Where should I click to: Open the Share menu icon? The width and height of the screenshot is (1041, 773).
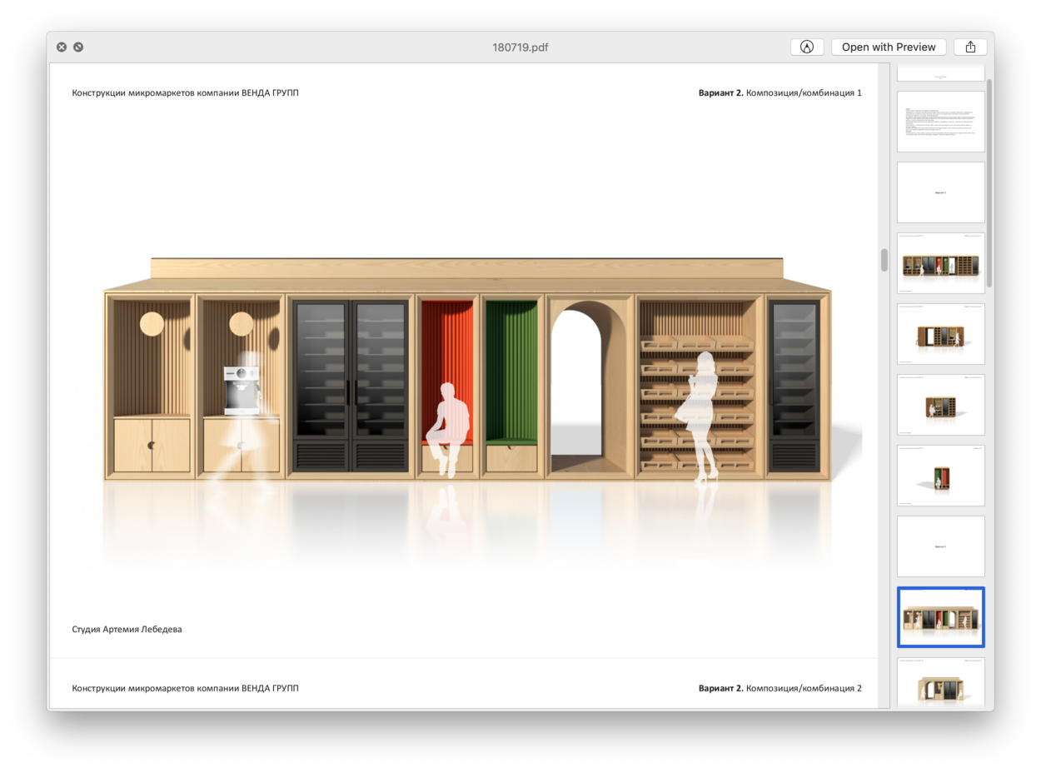click(x=970, y=47)
